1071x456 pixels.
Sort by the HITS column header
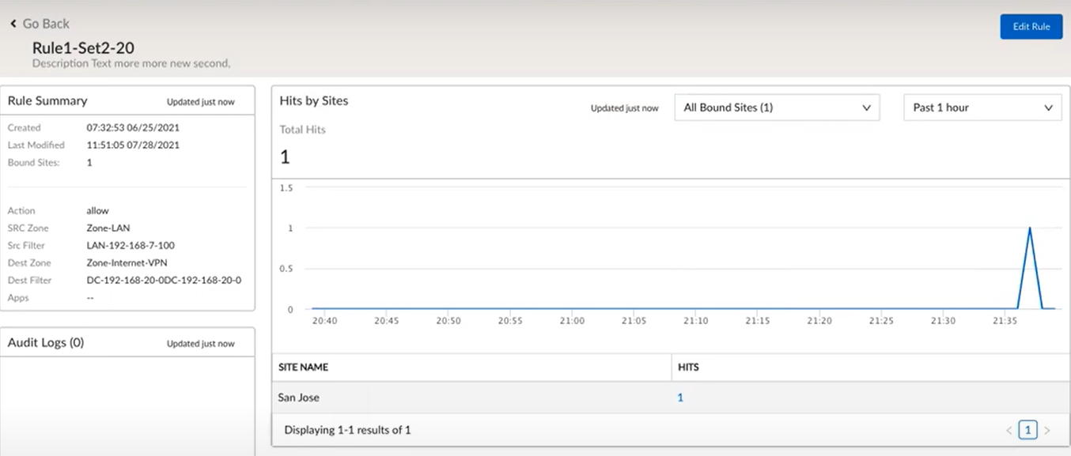coord(688,367)
